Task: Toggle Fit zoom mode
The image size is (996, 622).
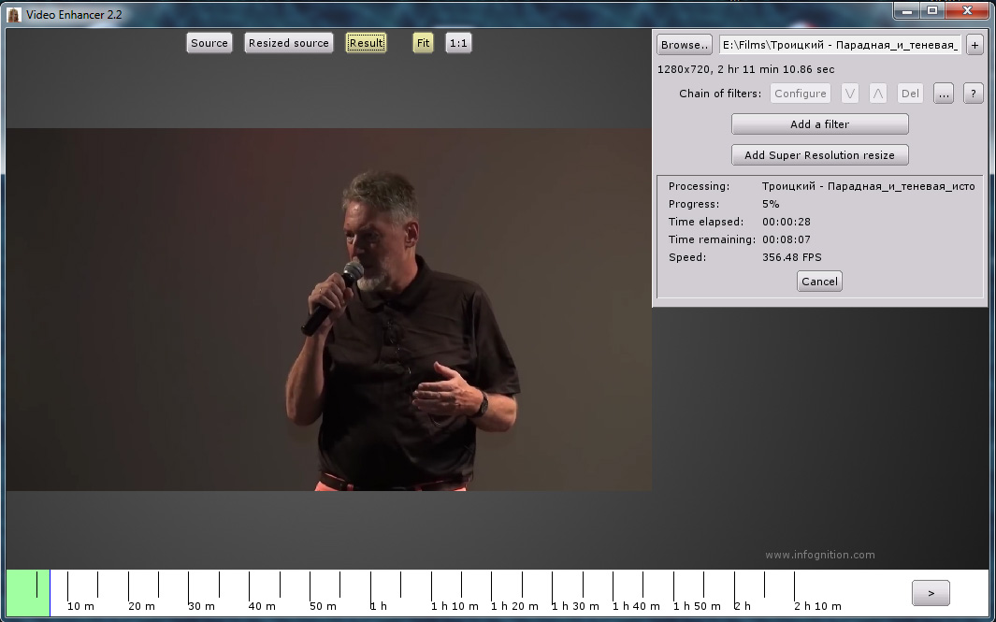Action: 423,43
